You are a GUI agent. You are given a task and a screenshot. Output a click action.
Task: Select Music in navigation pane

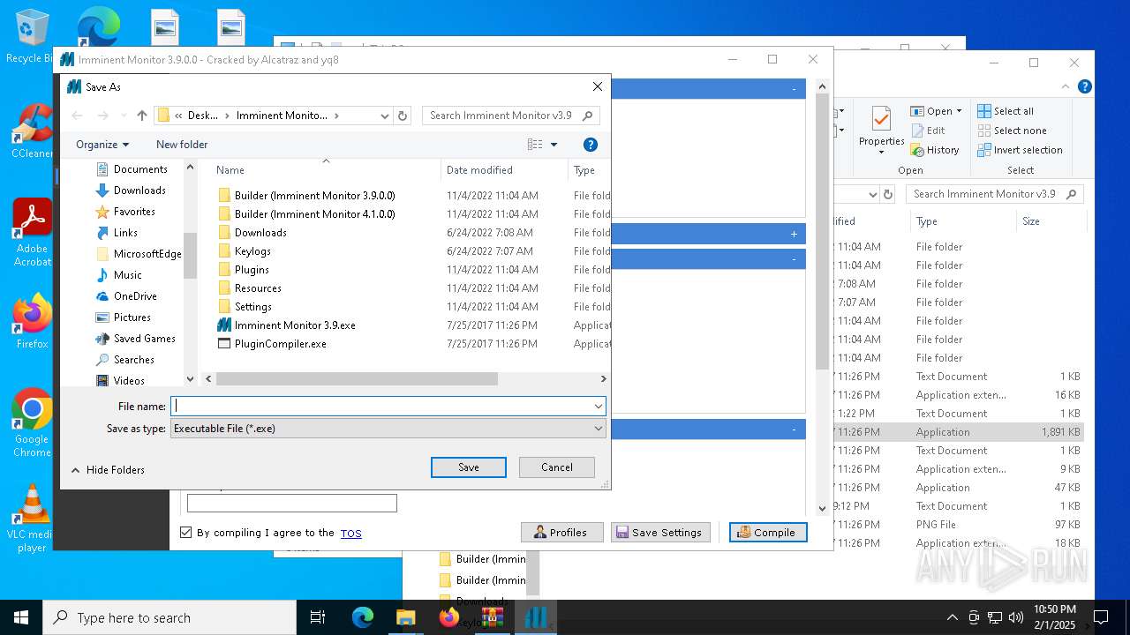pos(118,275)
